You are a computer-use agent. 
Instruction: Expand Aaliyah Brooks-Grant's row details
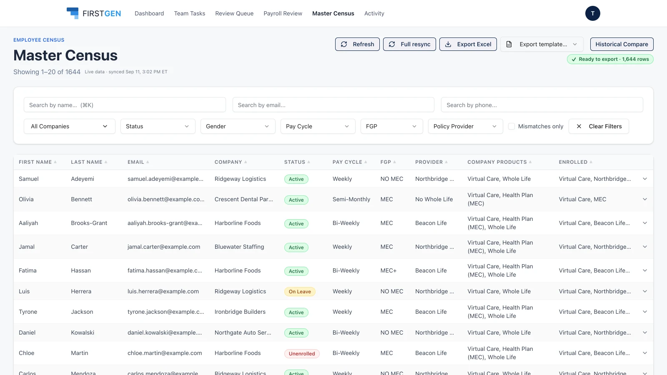tap(645, 223)
